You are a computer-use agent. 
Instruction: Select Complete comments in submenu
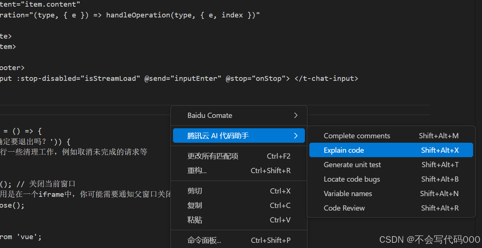391,136
